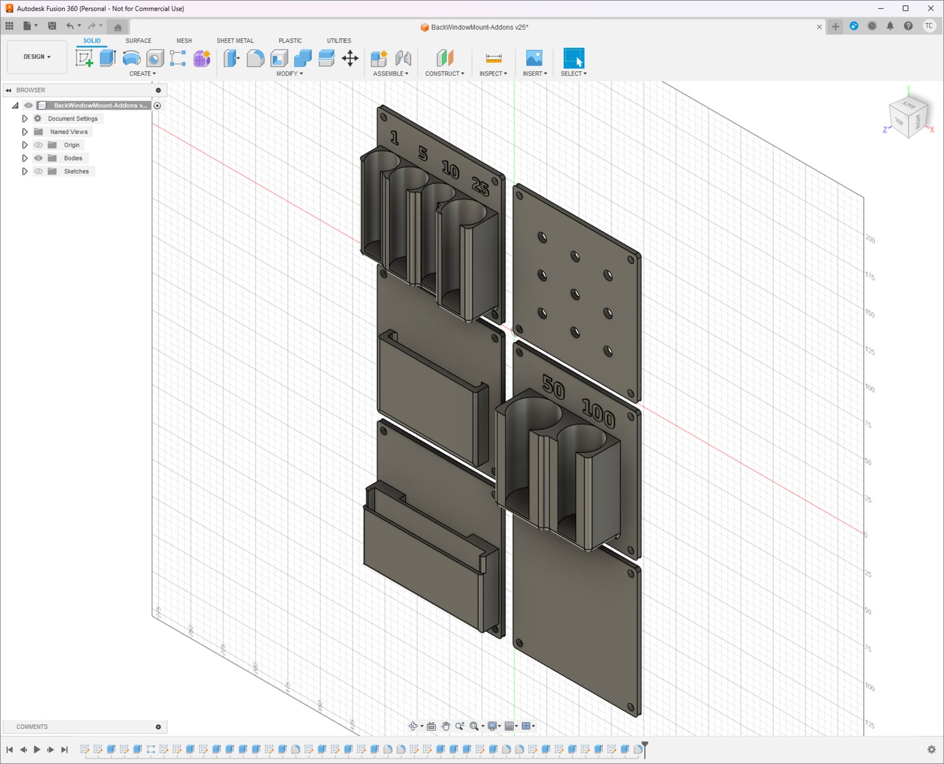Open the MODIFY dropdown menu

click(290, 74)
